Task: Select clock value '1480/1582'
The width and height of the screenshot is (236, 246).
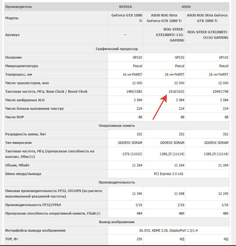Action: point(134,91)
